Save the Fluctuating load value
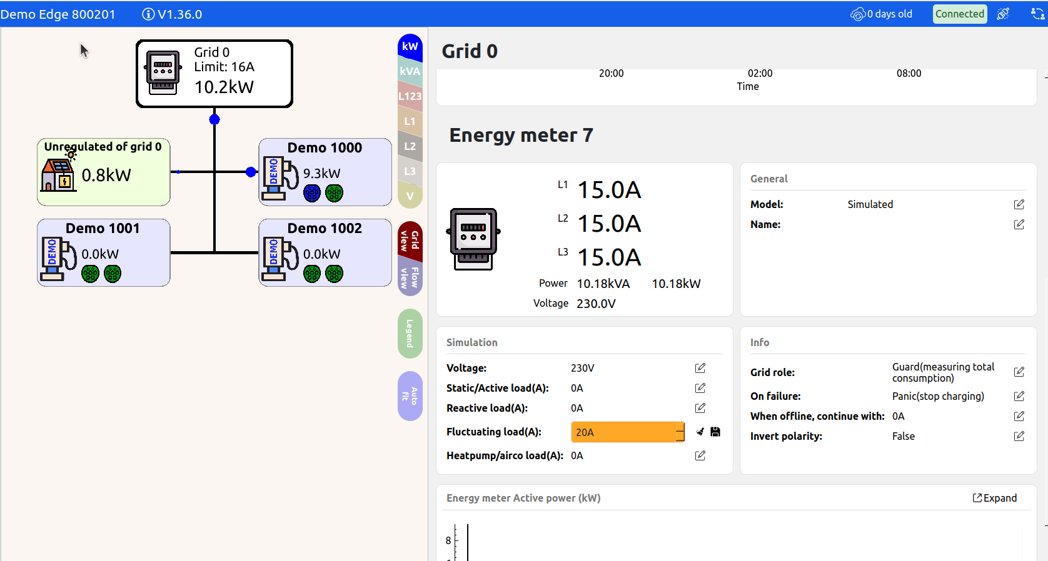Viewport: 1048px width, 561px height. [715, 432]
